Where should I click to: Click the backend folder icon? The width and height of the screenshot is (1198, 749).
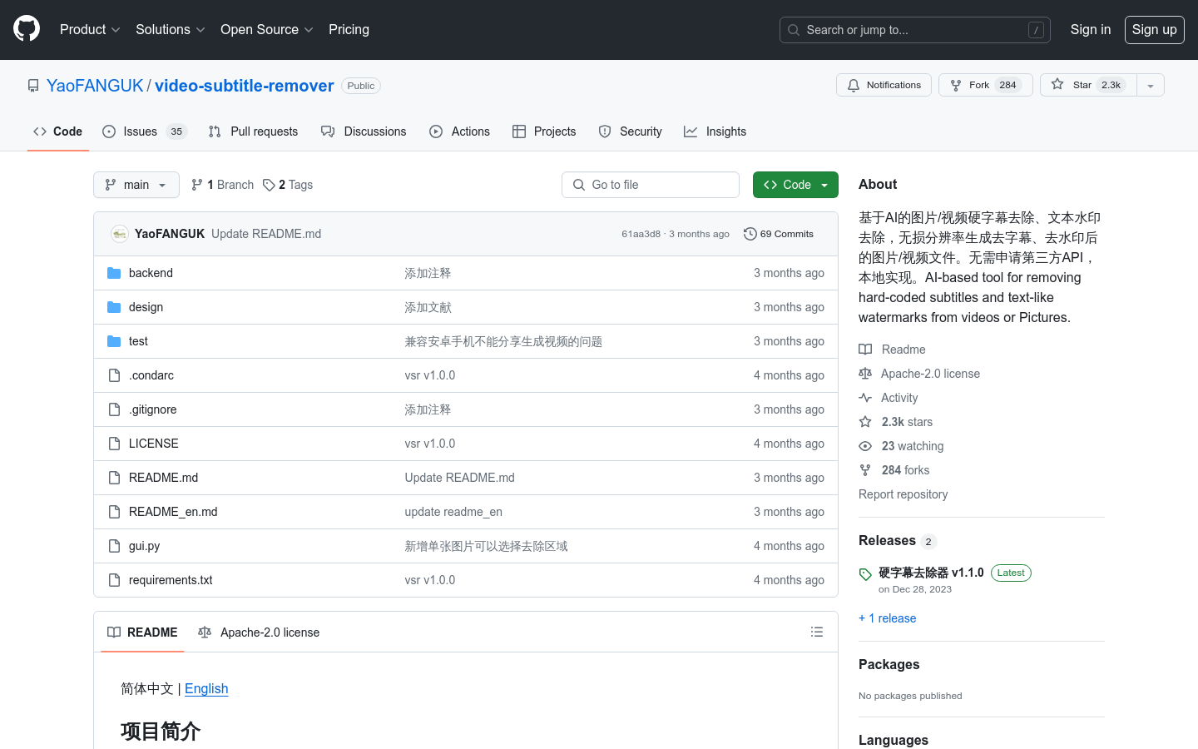[114, 273]
